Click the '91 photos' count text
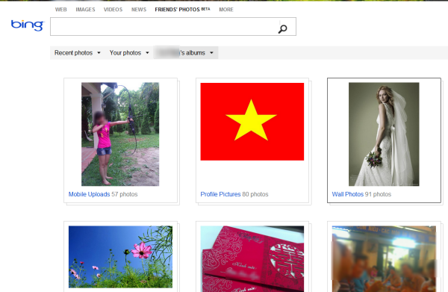 tap(378, 194)
